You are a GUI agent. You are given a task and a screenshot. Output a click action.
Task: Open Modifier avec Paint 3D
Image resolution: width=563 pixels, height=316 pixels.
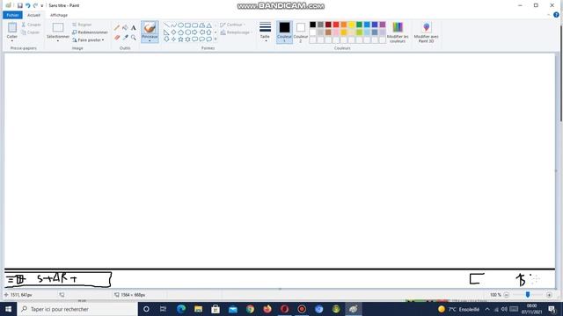tap(426, 32)
